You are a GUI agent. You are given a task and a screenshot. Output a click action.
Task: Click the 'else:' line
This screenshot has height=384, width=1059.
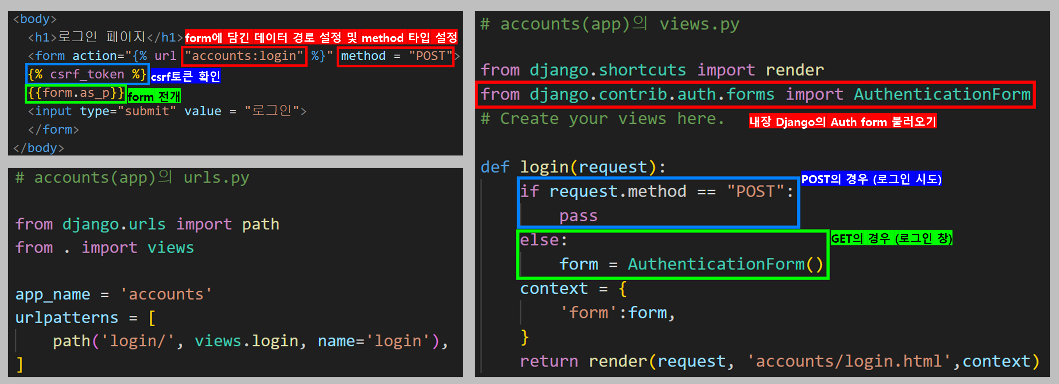[x=543, y=240]
